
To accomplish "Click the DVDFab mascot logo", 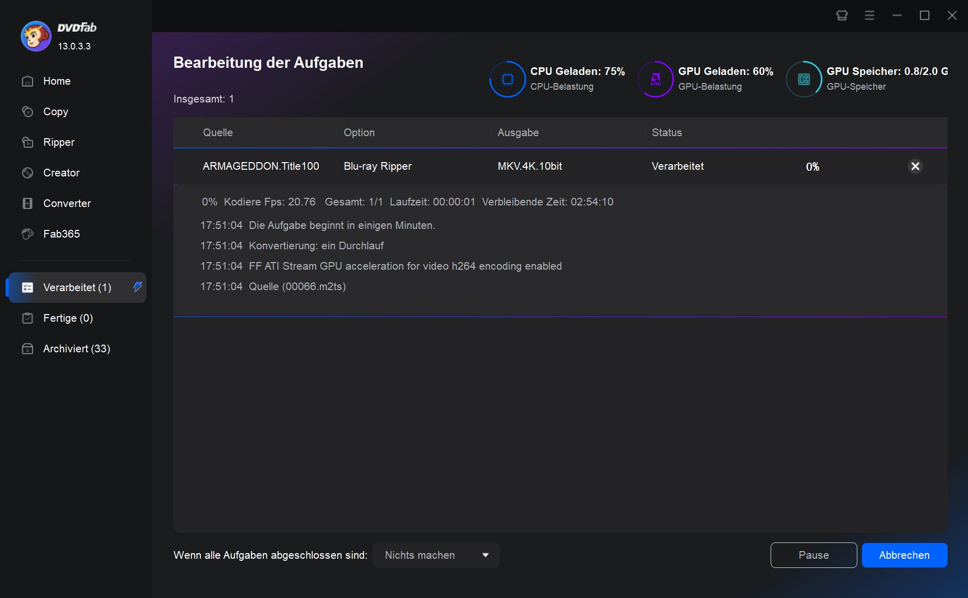I will pyautogui.click(x=36, y=36).
